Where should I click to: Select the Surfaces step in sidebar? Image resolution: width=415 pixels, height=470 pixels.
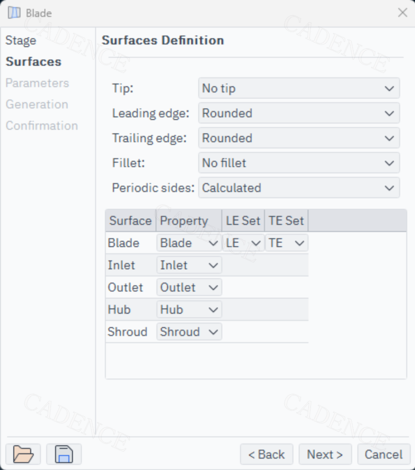click(33, 61)
